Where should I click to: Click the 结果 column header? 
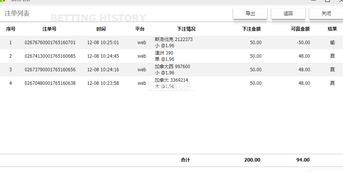332,29
